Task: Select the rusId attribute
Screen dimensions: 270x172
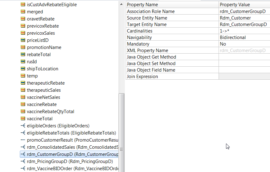Action: click(x=32, y=62)
